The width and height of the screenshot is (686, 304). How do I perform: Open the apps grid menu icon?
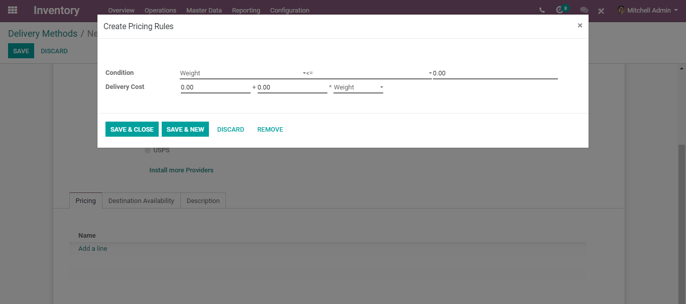click(13, 10)
